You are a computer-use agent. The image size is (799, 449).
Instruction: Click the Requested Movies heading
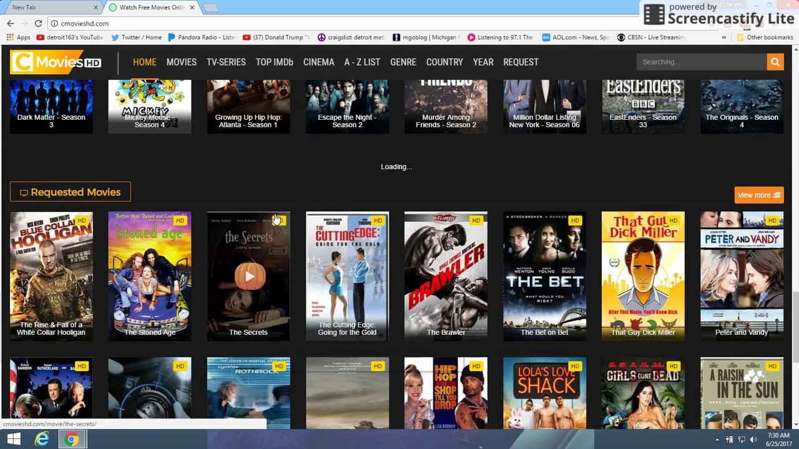click(70, 192)
